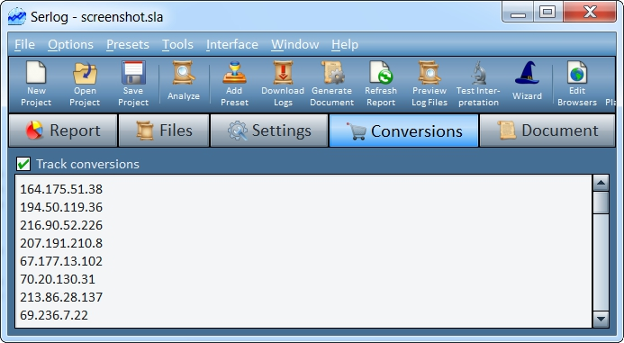Switch to the Document tab

547,131
